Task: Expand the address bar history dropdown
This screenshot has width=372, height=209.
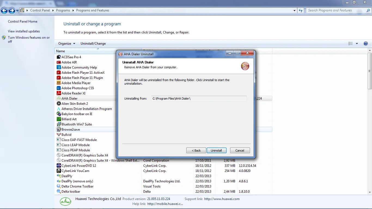Action: click(295, 10)
